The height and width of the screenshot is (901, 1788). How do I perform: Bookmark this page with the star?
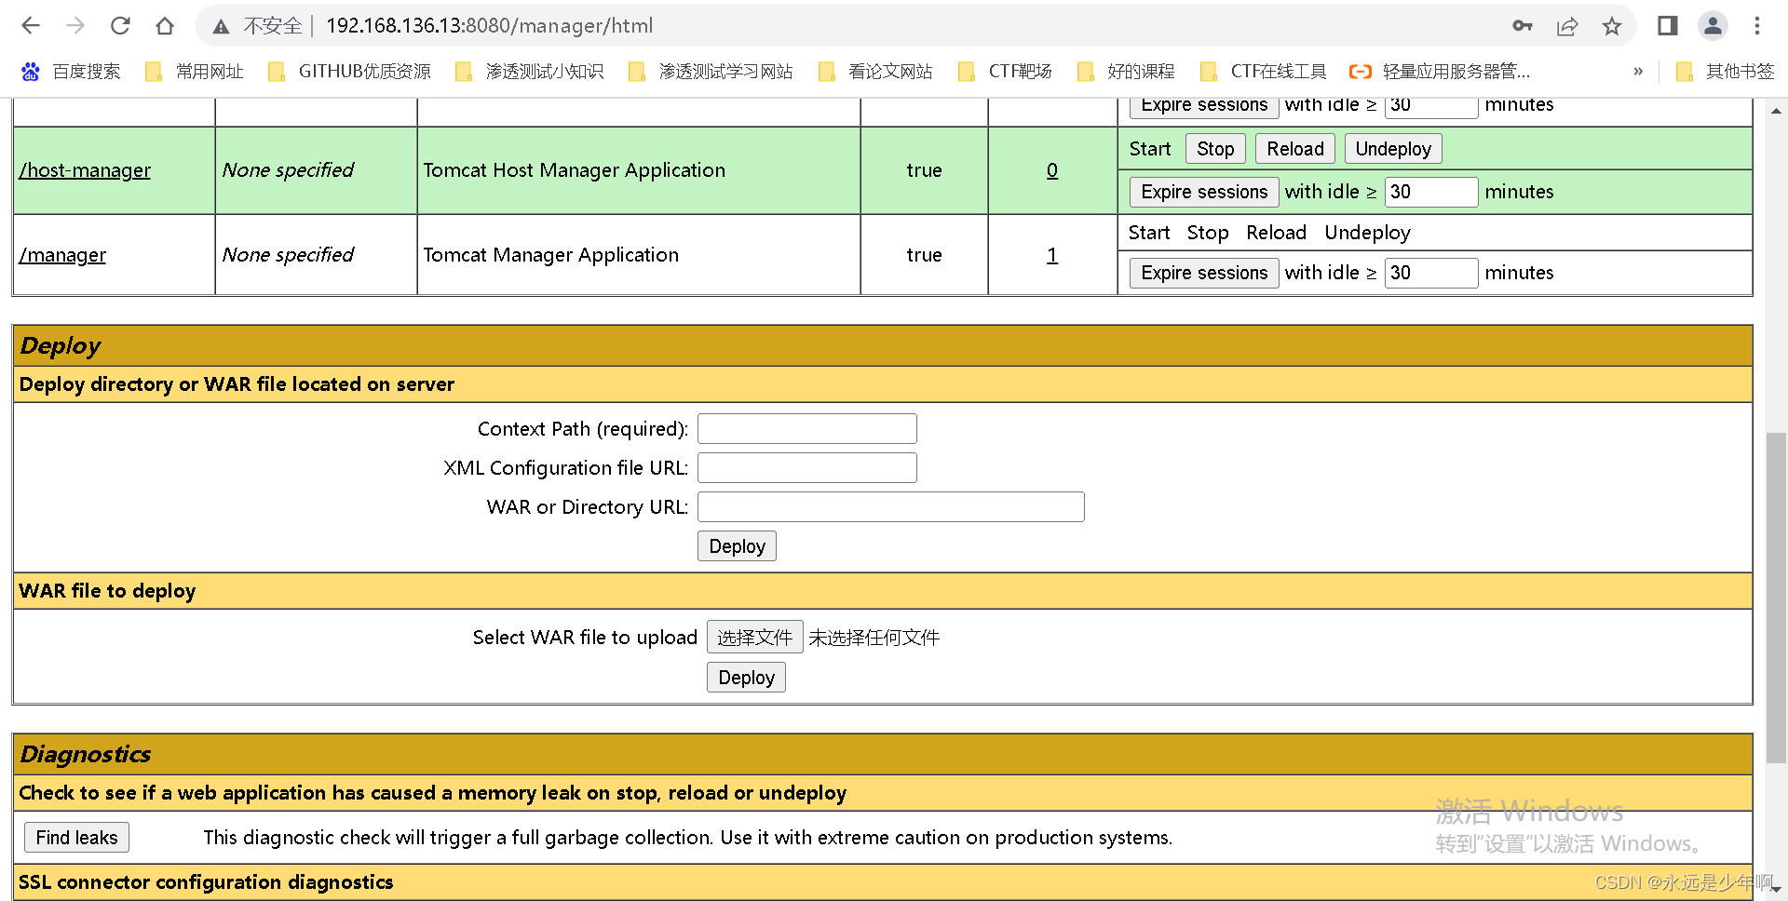click(x=1612, y=26)
